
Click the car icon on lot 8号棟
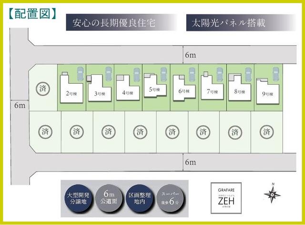click(x=248, y=75)
